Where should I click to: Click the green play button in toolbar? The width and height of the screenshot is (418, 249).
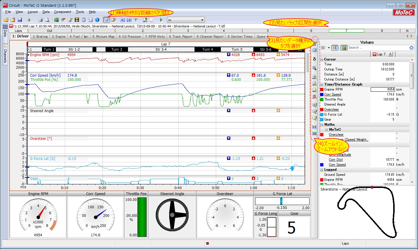[x=161, y=20]
